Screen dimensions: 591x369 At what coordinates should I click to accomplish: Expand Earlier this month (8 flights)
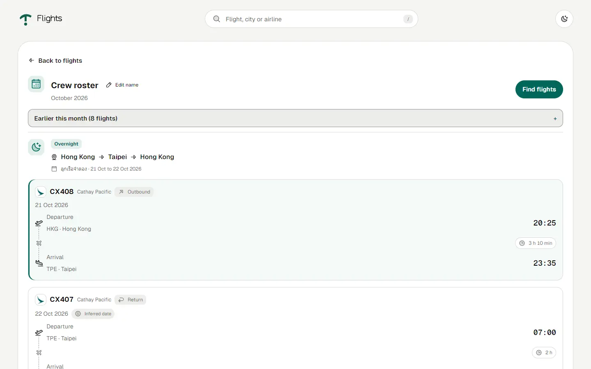[295, 118]
